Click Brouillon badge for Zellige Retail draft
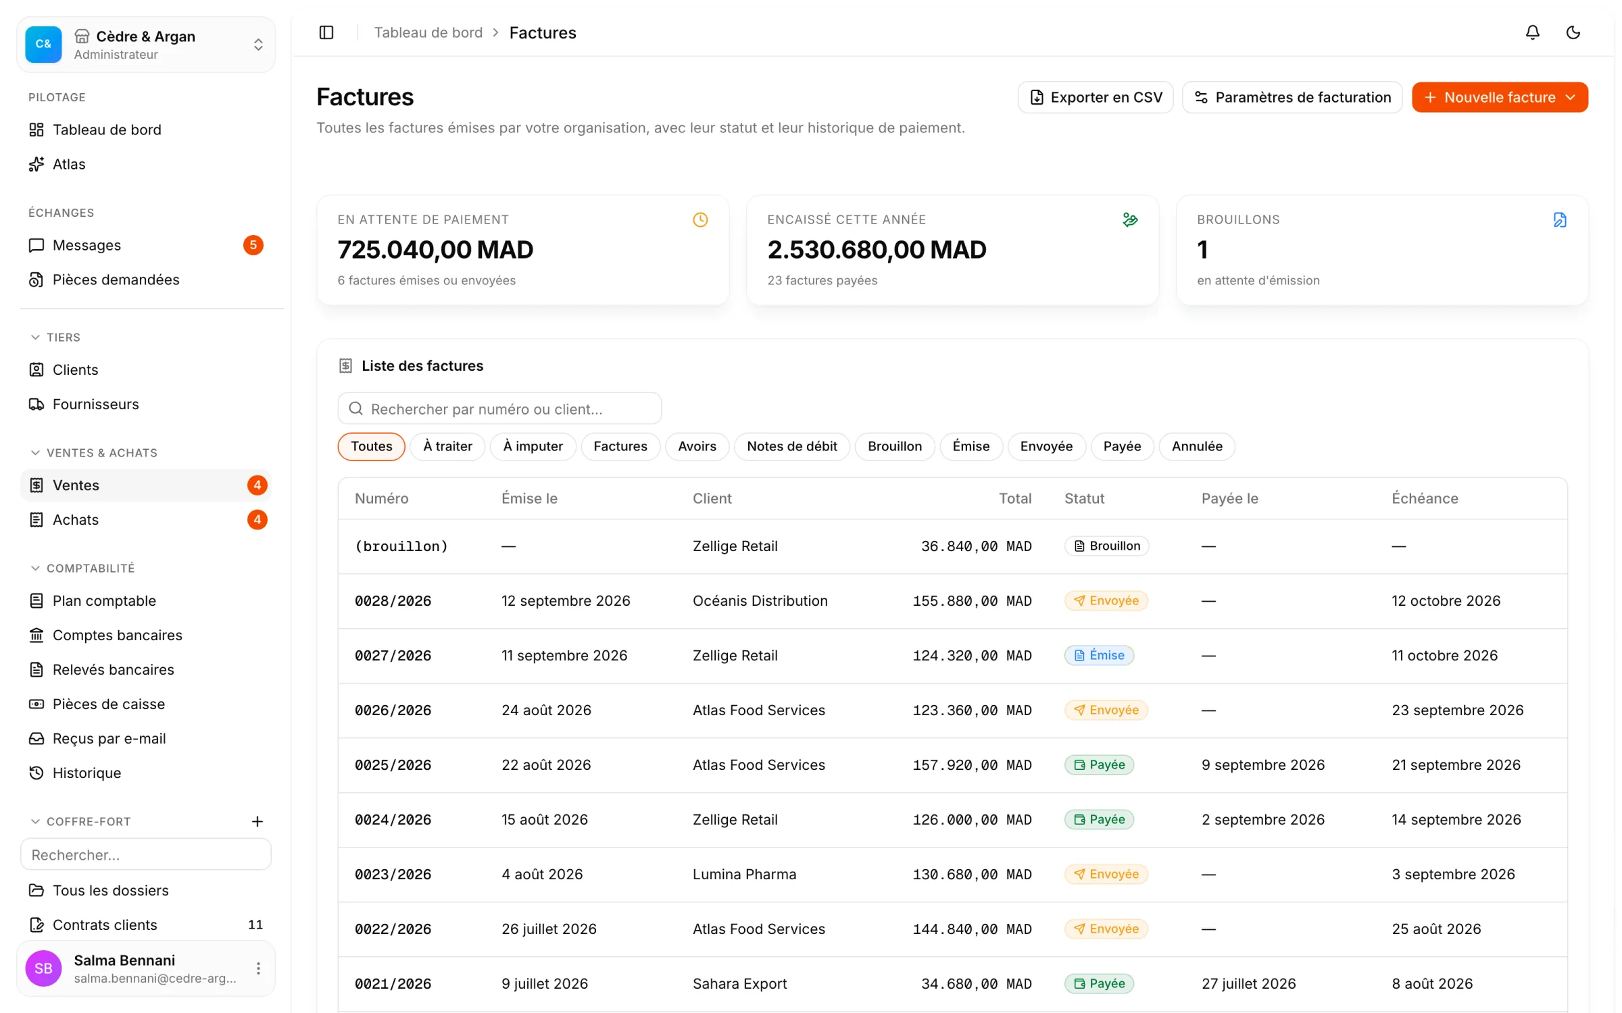 click(1106, 546)
